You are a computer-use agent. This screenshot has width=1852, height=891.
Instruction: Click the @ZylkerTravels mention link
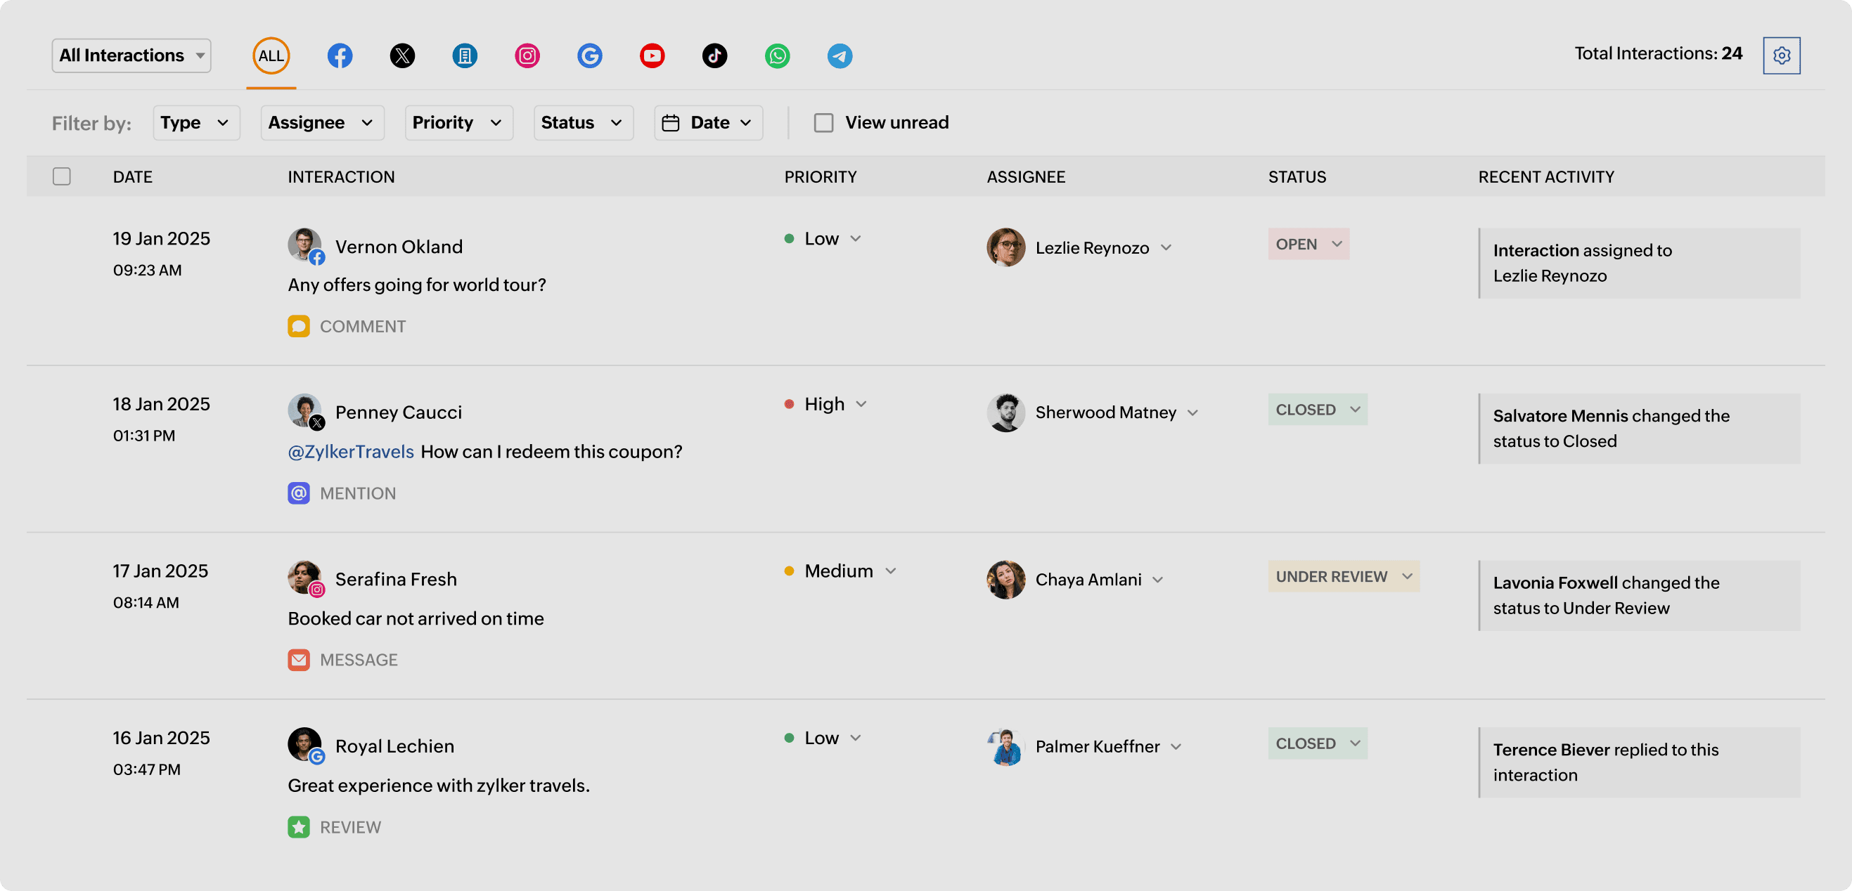pos(350,451)
